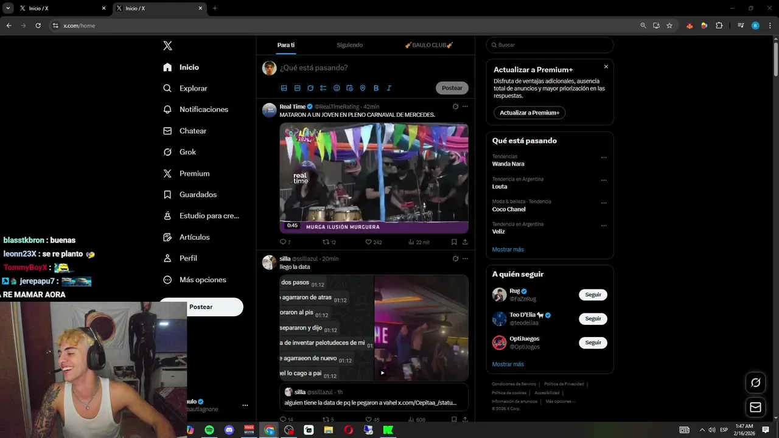Repost the Real Time post
Screen dimensions: 779x438
tap(329, 242)
